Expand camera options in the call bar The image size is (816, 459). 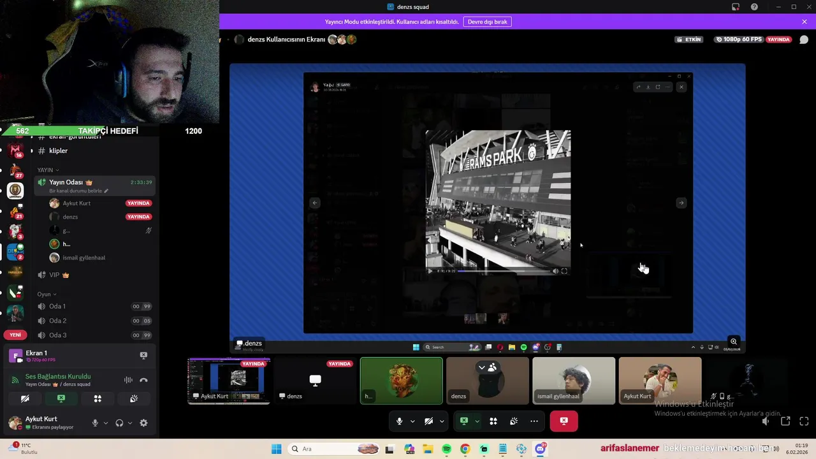[441, 421]
